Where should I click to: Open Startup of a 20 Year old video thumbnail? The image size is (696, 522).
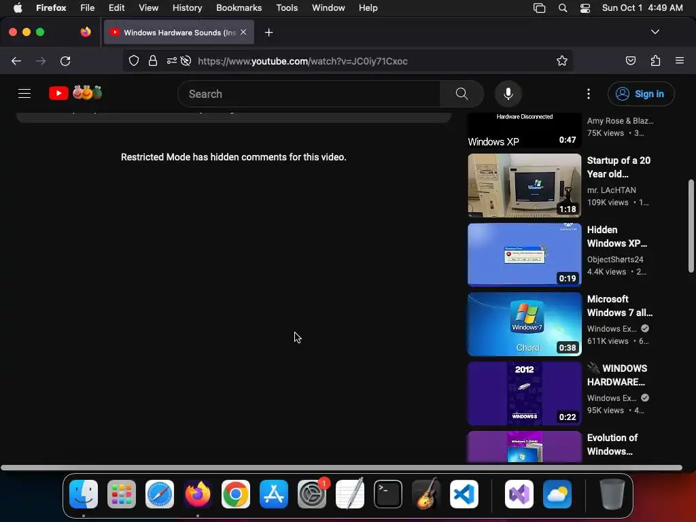pyautogui.click(x=525, y=186)
